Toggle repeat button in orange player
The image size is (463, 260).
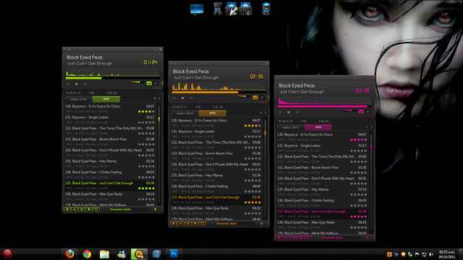point(255,97)
